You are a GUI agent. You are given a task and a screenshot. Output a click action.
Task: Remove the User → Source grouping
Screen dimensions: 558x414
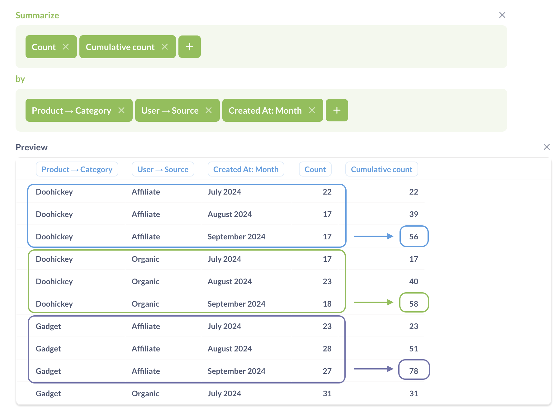(x=209, y=110)
